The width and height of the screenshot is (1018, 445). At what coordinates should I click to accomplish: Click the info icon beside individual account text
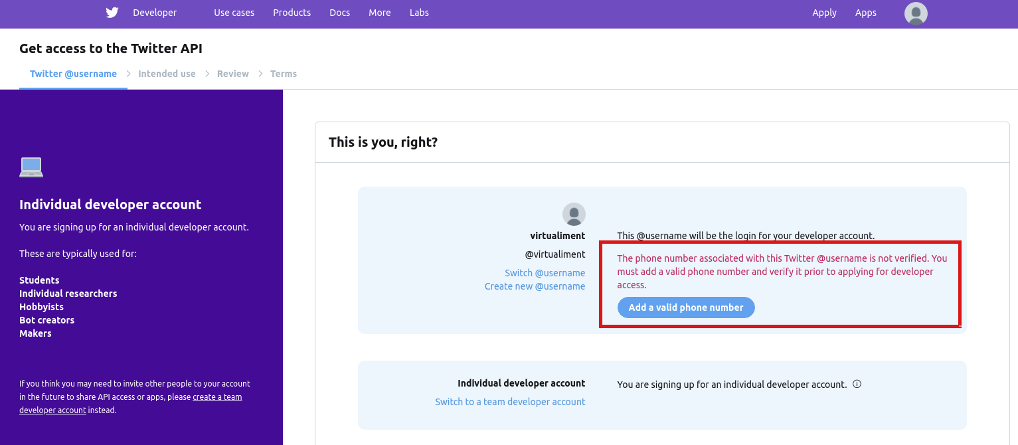(857, 384)
